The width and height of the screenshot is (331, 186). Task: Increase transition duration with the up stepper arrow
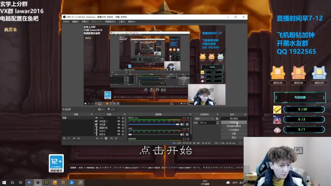(218, 122)
